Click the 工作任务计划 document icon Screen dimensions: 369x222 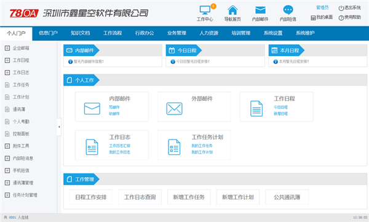click(174, 147)
